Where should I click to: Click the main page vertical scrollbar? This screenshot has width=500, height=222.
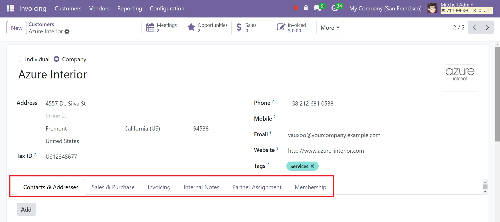497,94
